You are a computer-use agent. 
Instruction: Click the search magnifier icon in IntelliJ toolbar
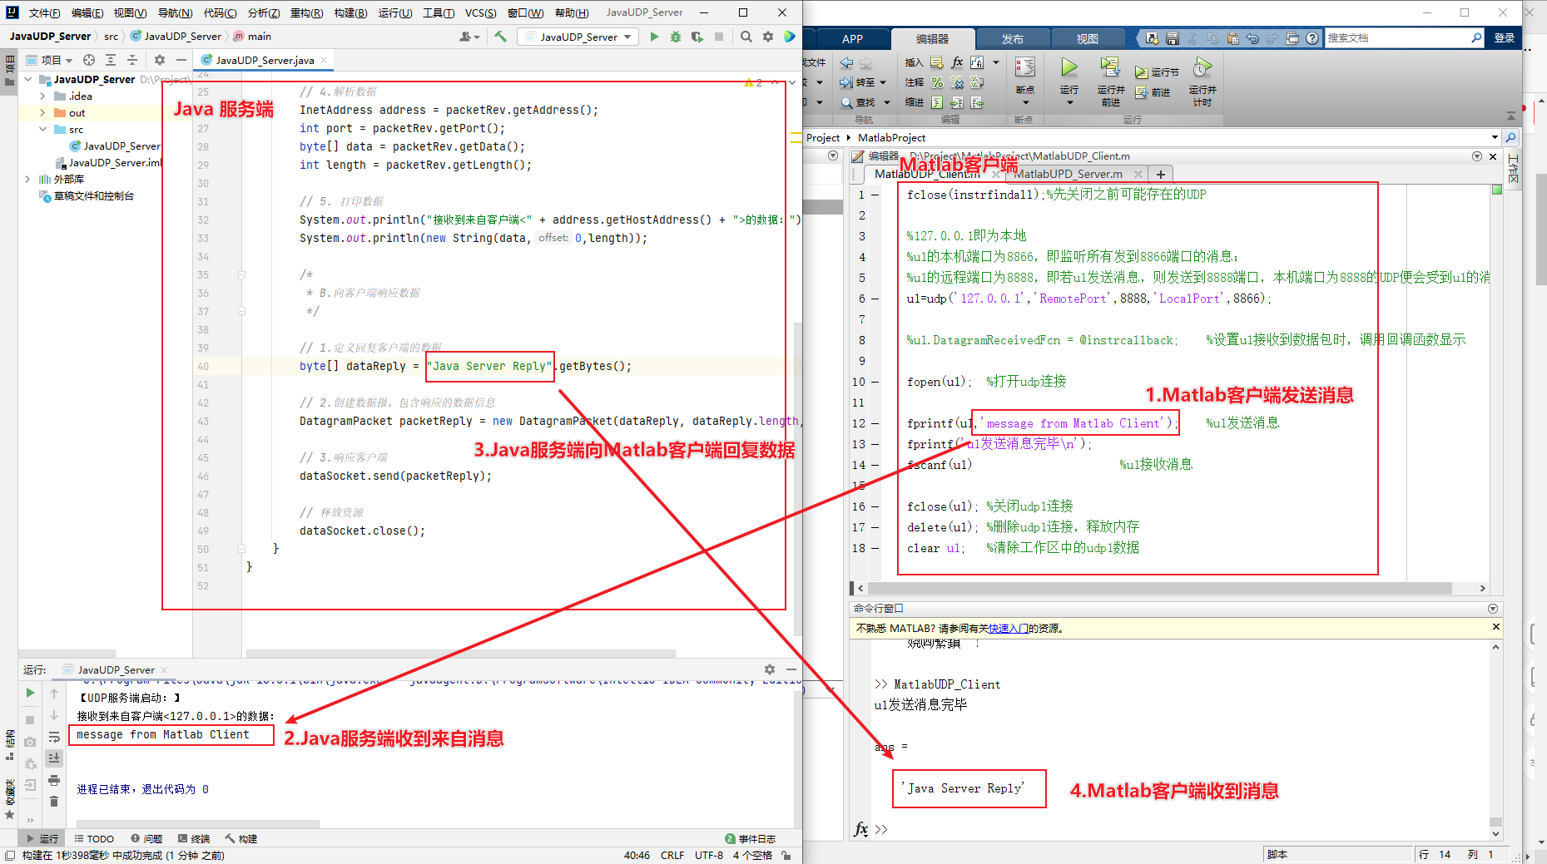point(746,36)
